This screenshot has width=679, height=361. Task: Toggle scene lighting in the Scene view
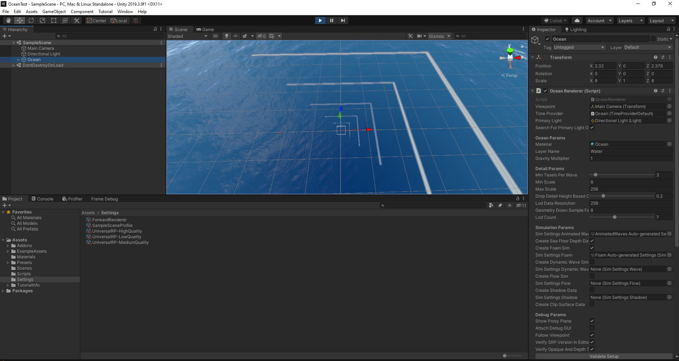point(226,36)
